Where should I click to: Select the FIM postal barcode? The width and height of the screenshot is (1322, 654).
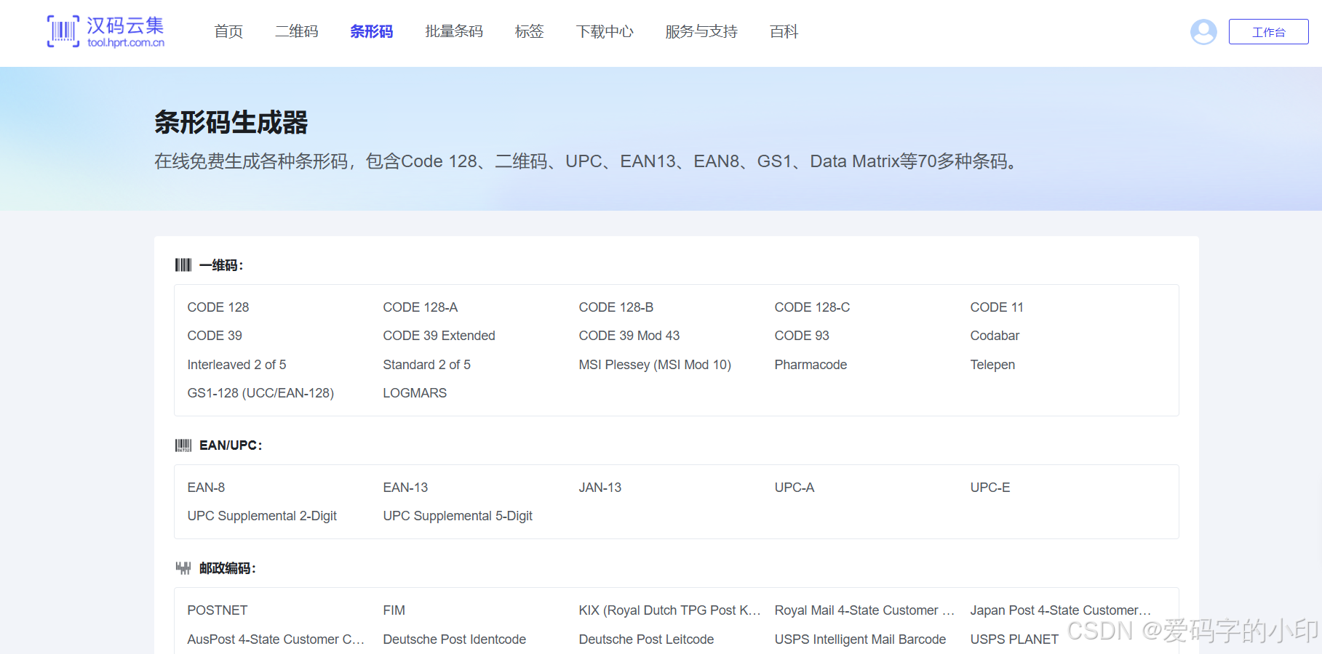[x=394, y=610]
